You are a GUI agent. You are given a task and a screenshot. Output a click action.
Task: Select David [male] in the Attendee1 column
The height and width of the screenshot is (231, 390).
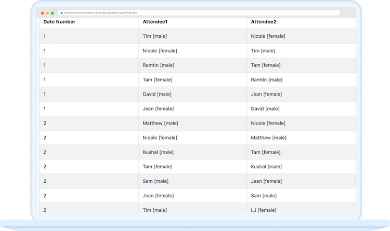tap(157, 94)
